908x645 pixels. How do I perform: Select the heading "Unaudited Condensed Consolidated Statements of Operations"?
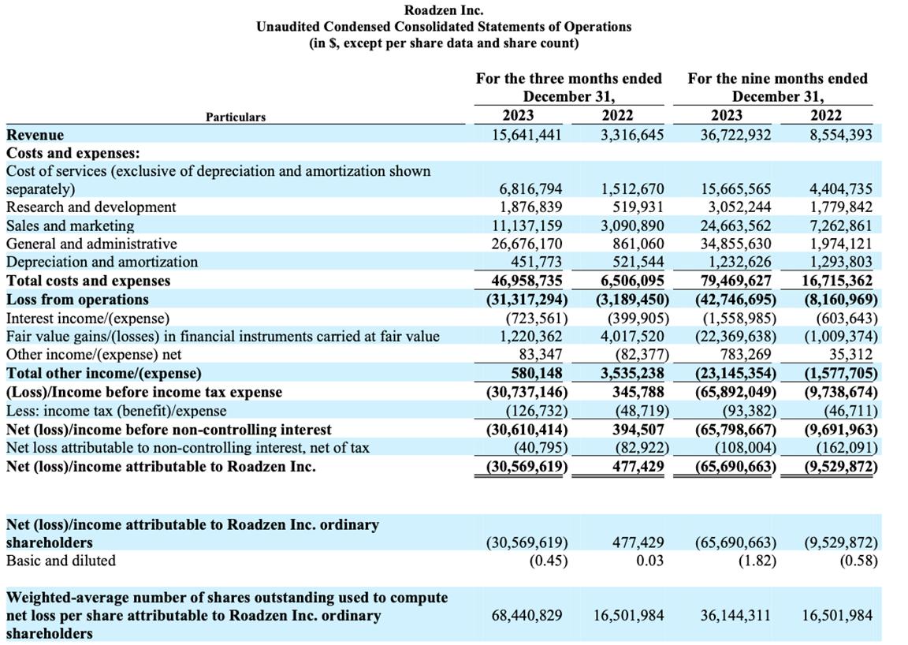(444, 27)
